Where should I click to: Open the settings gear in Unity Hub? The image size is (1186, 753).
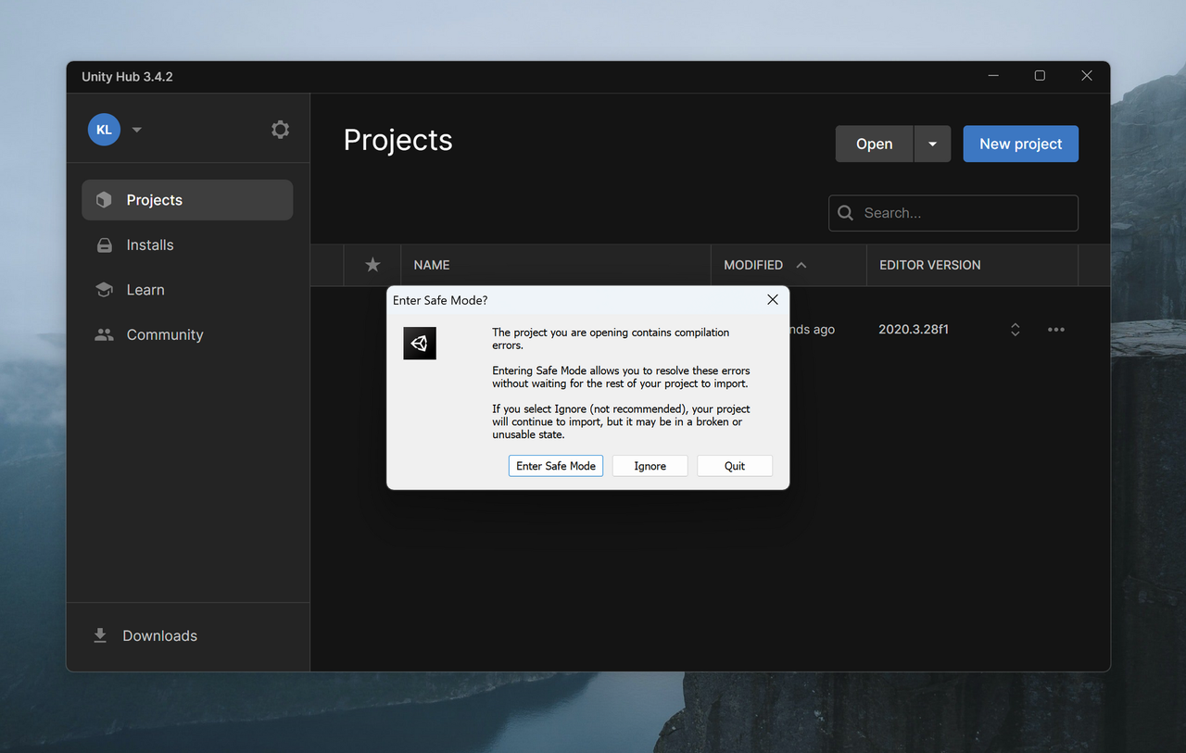click(x=280, y=130)
